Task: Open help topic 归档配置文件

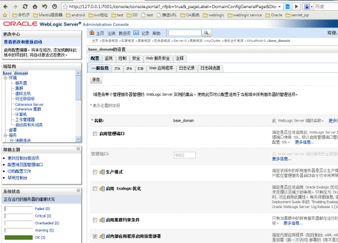Action: pyautogui.click(x=19, y=171)
